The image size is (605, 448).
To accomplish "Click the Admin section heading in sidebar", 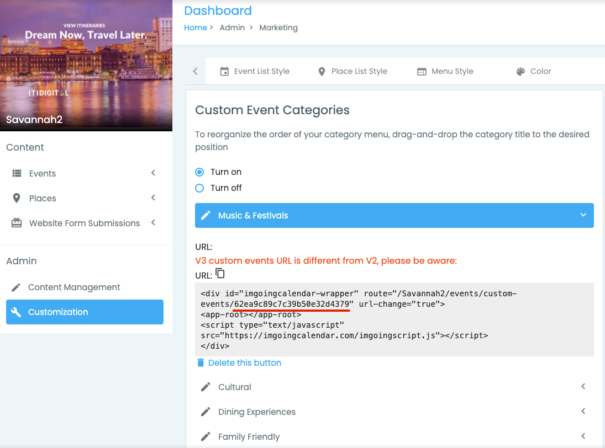I will point(22,261).
